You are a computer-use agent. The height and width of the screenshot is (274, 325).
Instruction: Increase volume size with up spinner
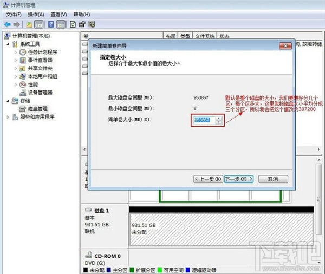click(x=219, y=119)
